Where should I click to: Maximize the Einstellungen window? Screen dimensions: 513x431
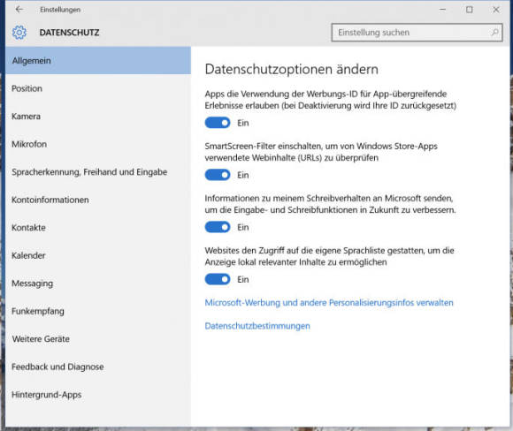pyautogui.click(x=469, y=10)
